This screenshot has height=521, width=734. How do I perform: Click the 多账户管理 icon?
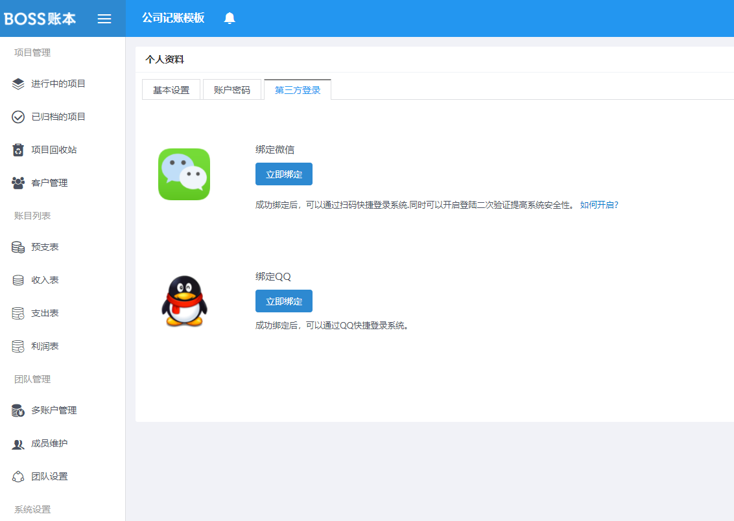click(18, 411)
